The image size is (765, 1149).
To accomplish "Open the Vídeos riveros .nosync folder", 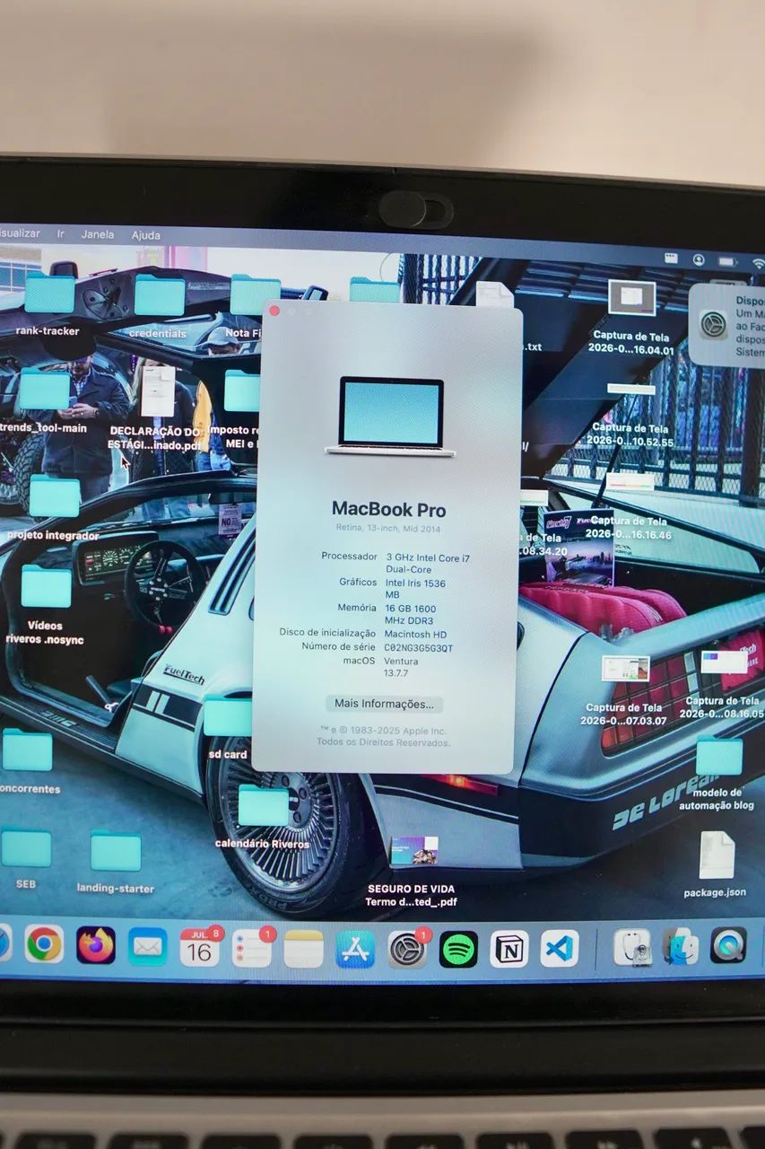I will [x=46, y=588].
